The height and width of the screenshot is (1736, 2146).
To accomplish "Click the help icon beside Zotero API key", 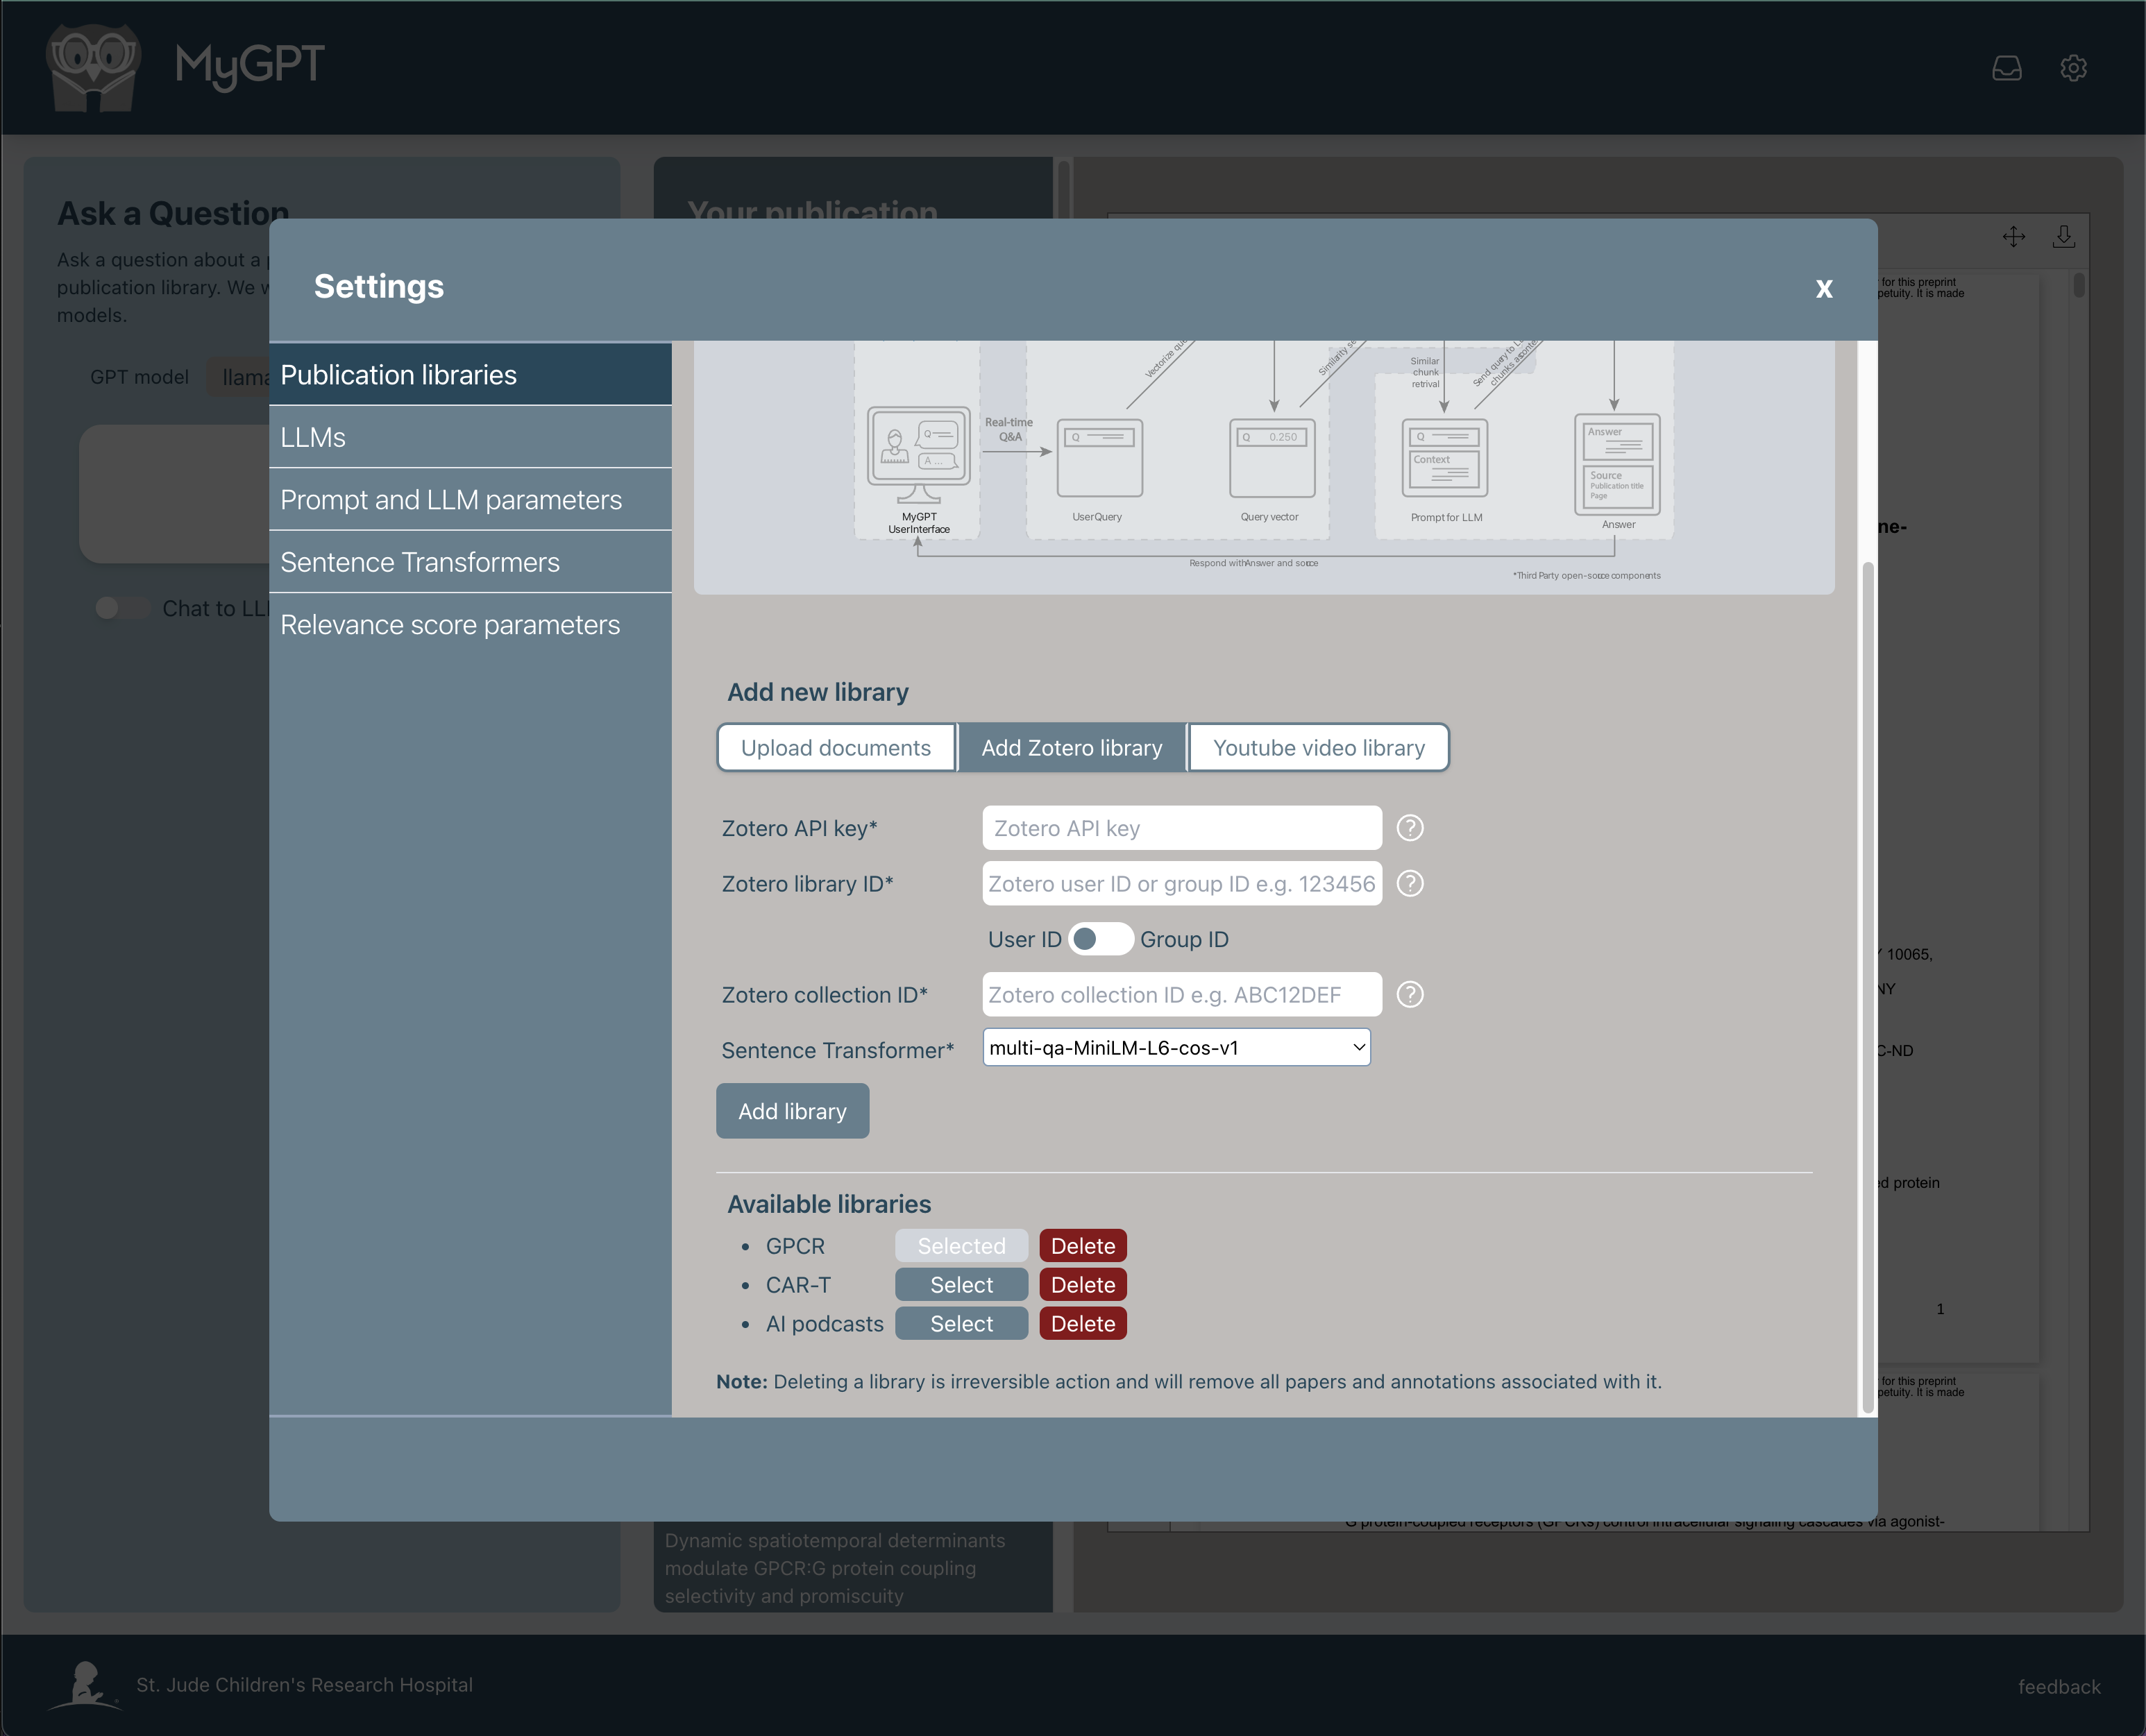I will 1410,828.
